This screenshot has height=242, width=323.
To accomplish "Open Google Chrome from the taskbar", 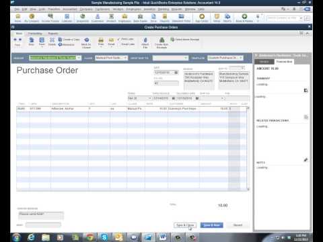I will point(89,237).
